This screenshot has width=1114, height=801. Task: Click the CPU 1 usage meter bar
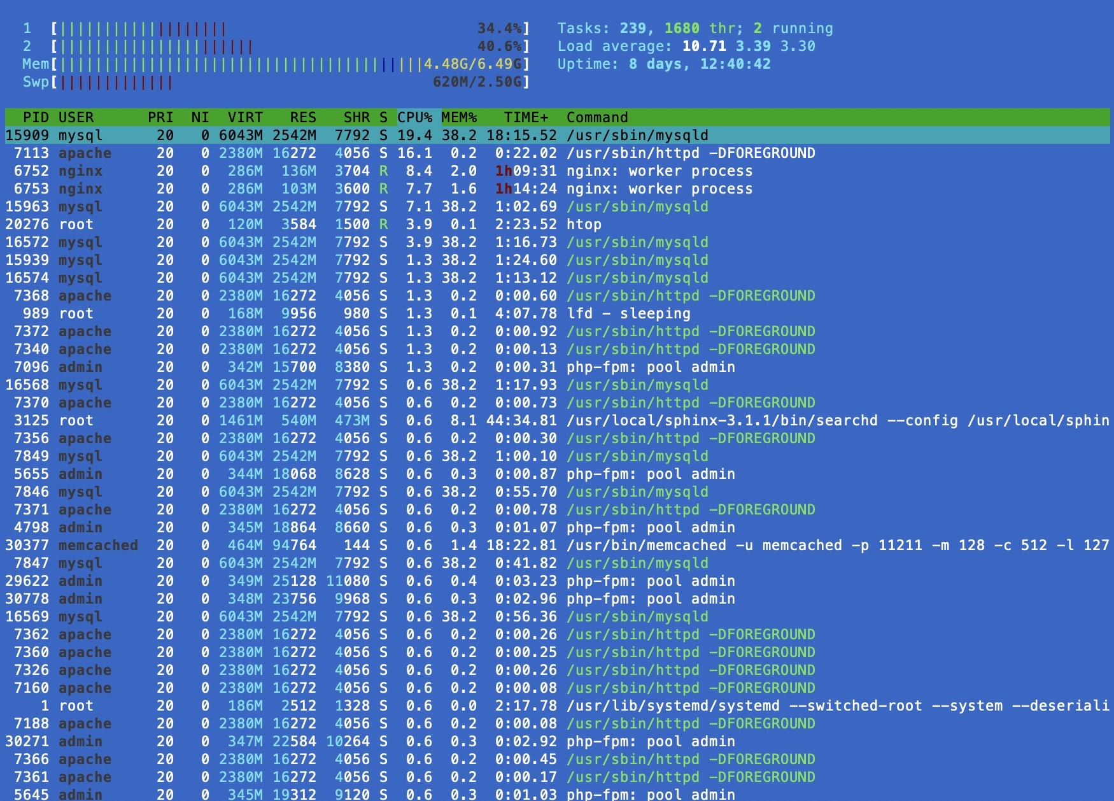[290, 29]
